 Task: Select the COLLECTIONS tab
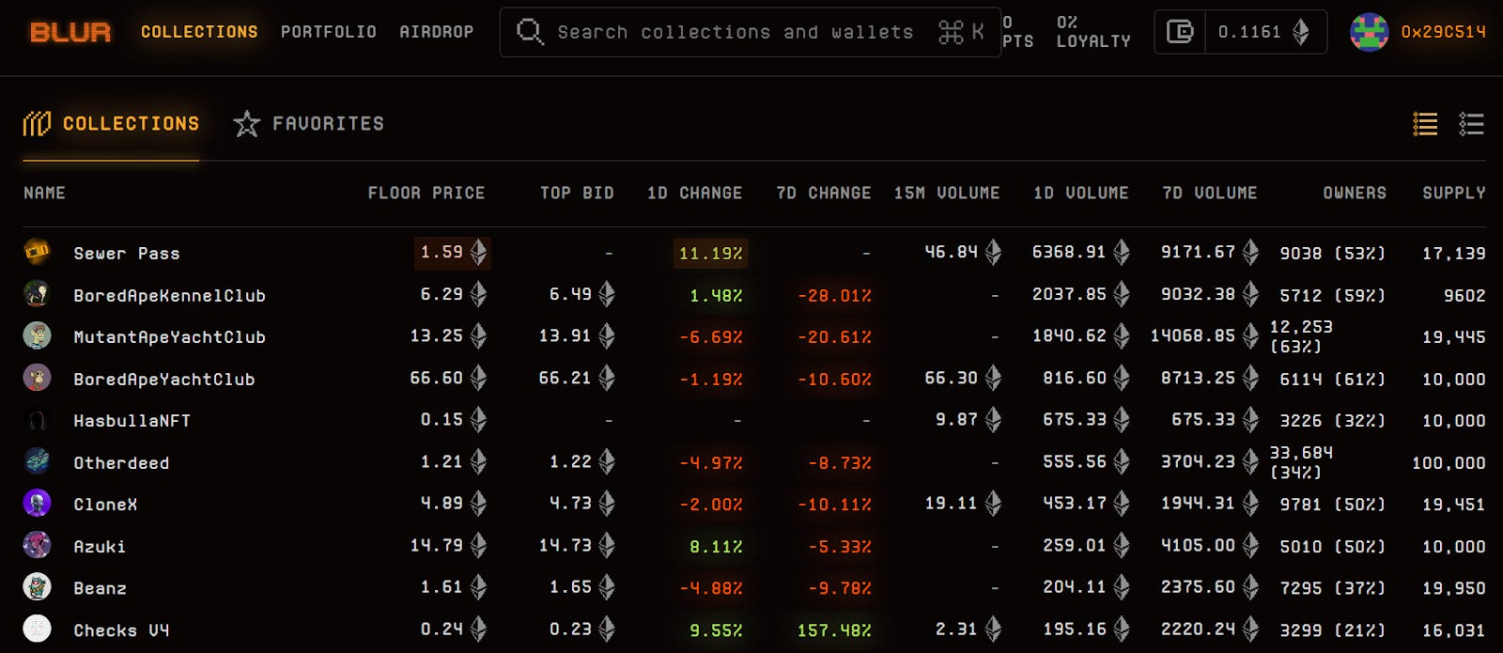tap(111, 123)
